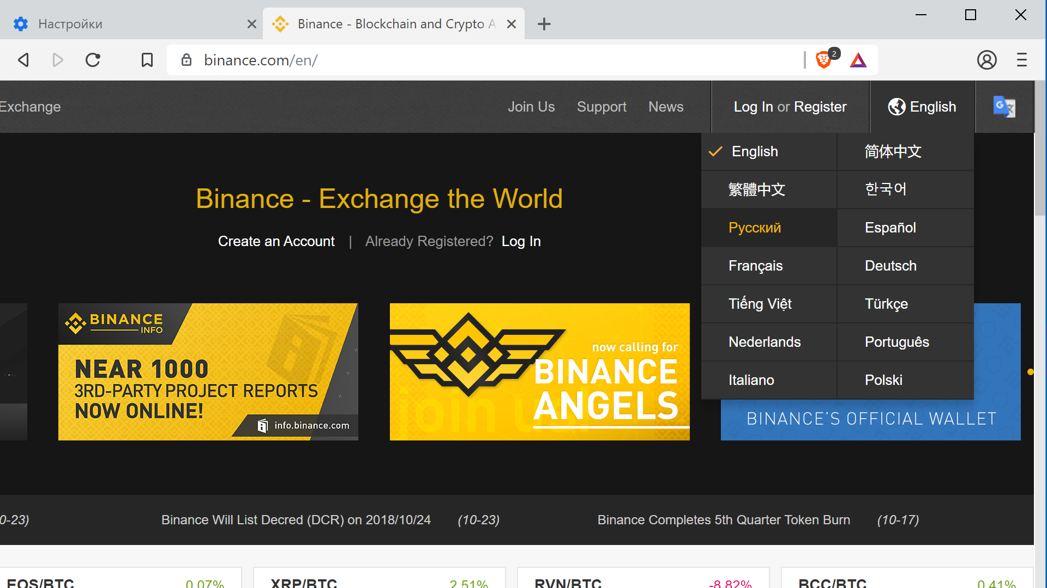Minimize the browser window
Screen dimensions: 1047x588
pyautogui.click(x=921, y=15)
